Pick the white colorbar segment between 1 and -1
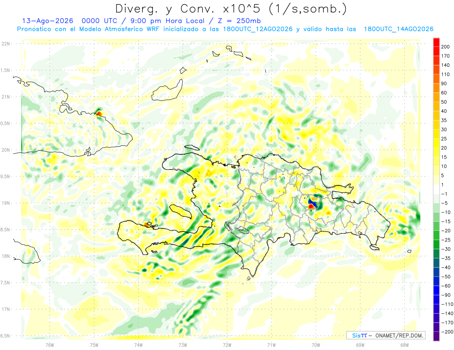 pos(436,189)
